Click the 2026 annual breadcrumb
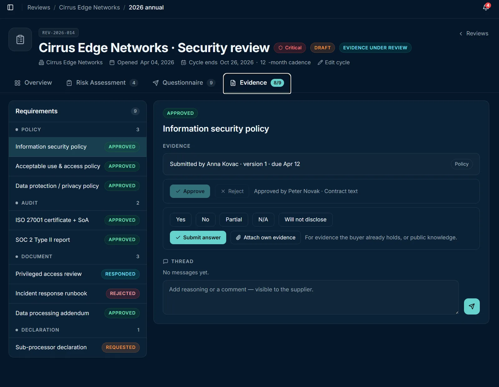Image resolution: width=499 pixels, height=387 pixels. pos(146,7)
